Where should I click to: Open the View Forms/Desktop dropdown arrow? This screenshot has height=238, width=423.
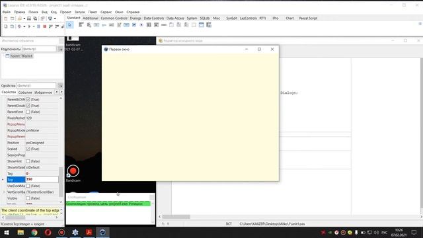[x=55, y=19]
